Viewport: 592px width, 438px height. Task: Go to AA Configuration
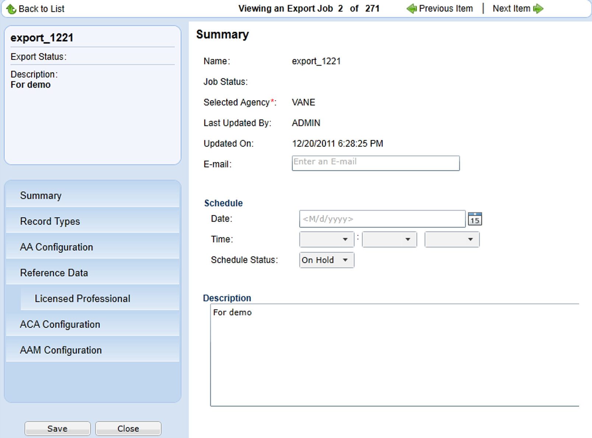pyautogui.click(x=56, y=247)
